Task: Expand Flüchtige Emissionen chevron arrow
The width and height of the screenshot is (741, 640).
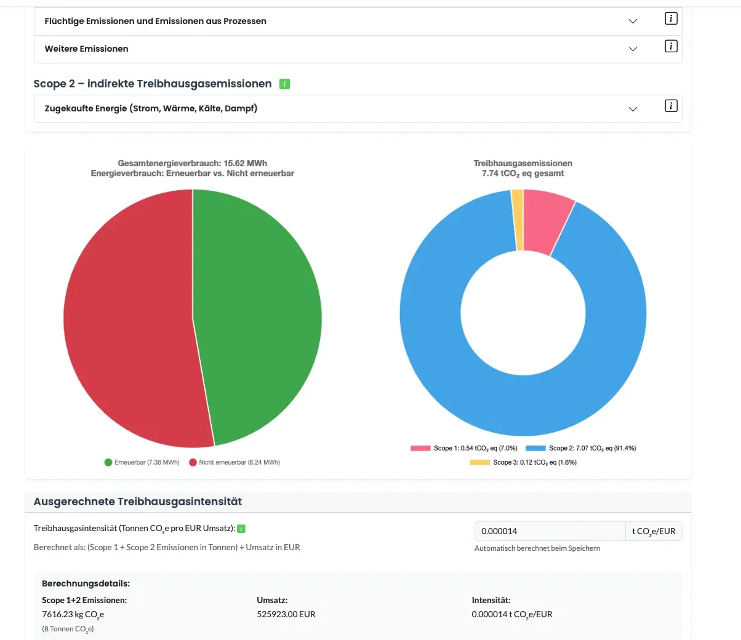Action: [x=633, y=22]
